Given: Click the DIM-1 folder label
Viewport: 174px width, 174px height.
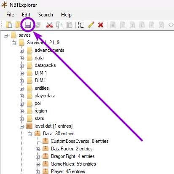Looking at the screenshot, I should [x=41, y=73].
